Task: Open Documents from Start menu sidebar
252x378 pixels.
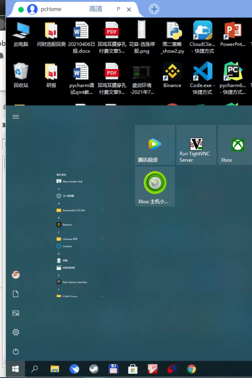Action: point(16,294)
